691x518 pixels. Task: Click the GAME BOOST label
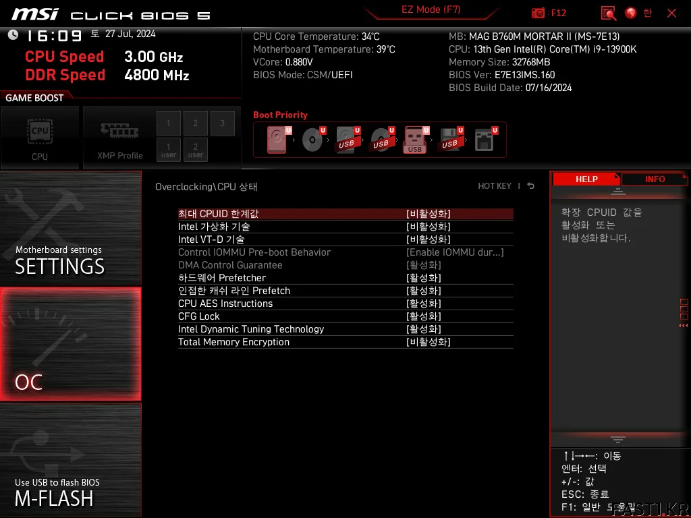[34, 98]
